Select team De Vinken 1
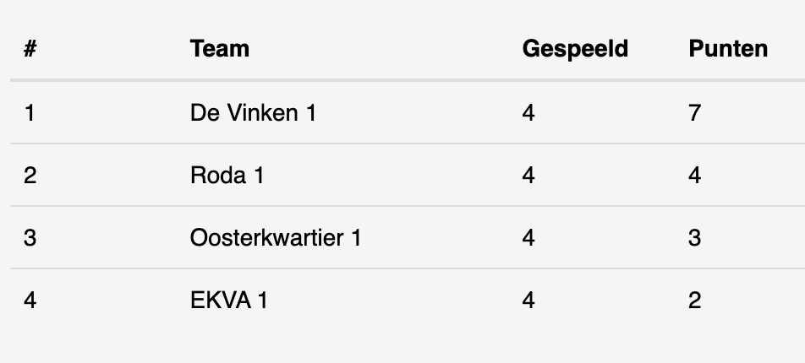Screen dimensions: 805x363 (253, 113)
